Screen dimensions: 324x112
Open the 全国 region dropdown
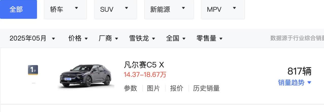coord(176,38)
